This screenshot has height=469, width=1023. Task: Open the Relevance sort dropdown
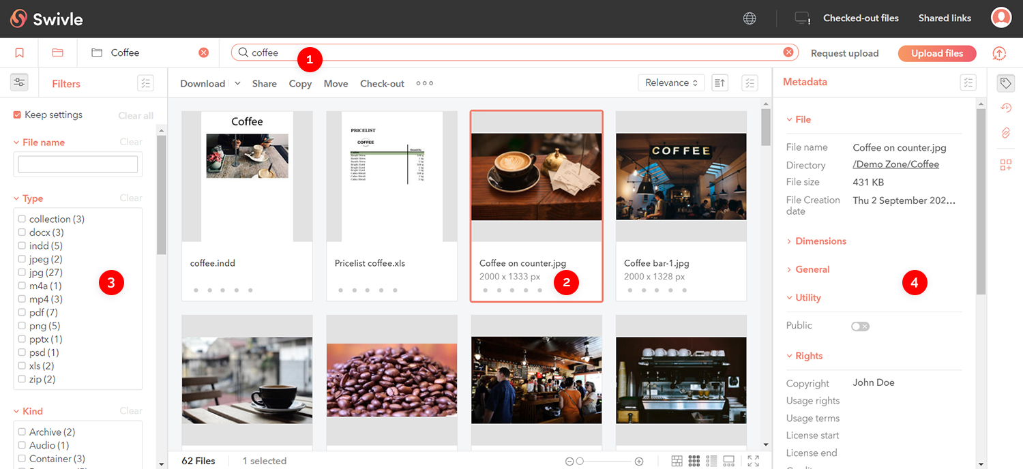671,83
